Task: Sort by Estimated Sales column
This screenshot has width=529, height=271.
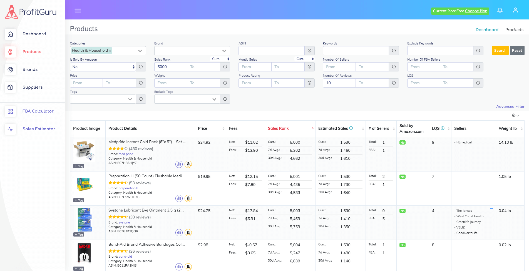Action: [x=363, y=129]
